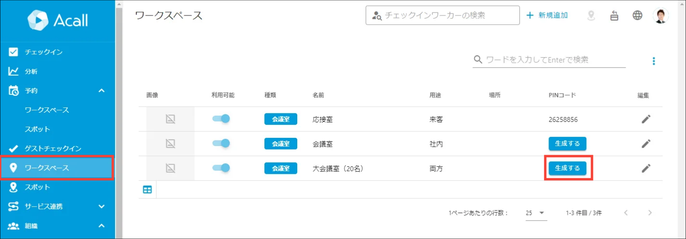Click the grayed location pin header icon
Image resolution: width=686 pixels, height=239 pixels.
pyautogui.click(x=591, y=15)
